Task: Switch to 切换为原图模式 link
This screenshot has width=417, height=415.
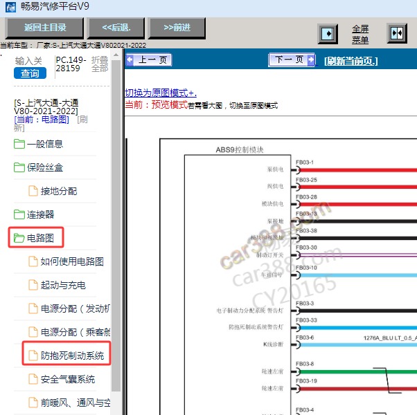Action: [161, 93]
